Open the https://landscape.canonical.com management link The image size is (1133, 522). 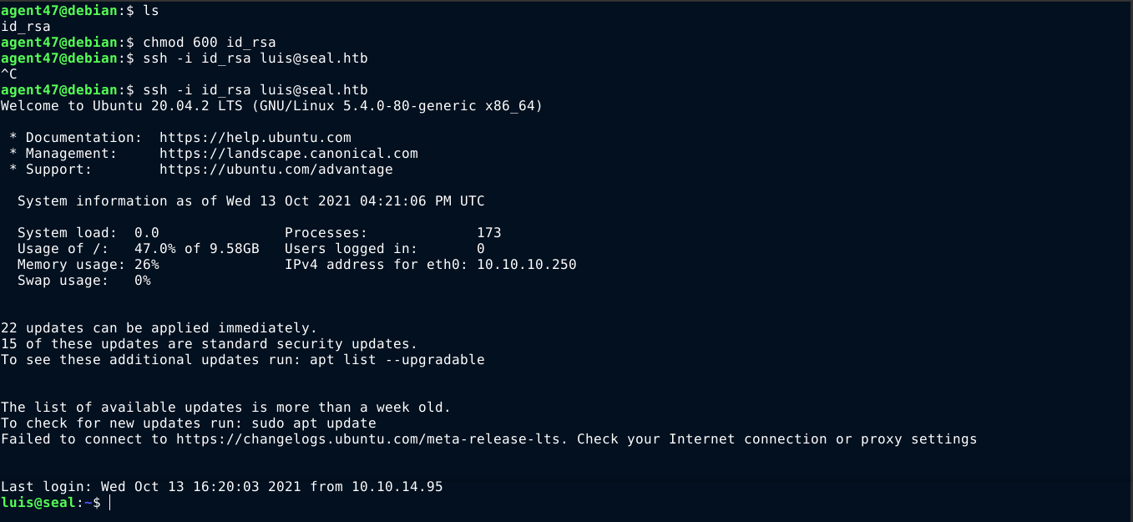[288, 154]
